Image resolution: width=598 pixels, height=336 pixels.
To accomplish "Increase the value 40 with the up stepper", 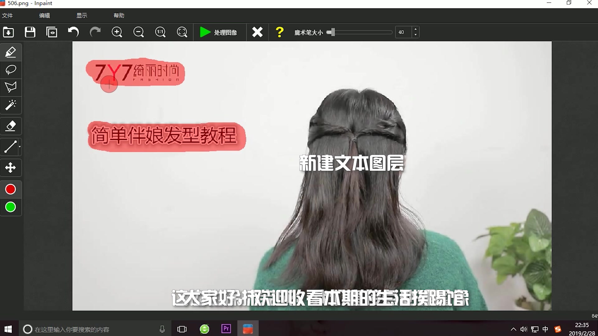I will pyautogui.click(x=415, y=30).
